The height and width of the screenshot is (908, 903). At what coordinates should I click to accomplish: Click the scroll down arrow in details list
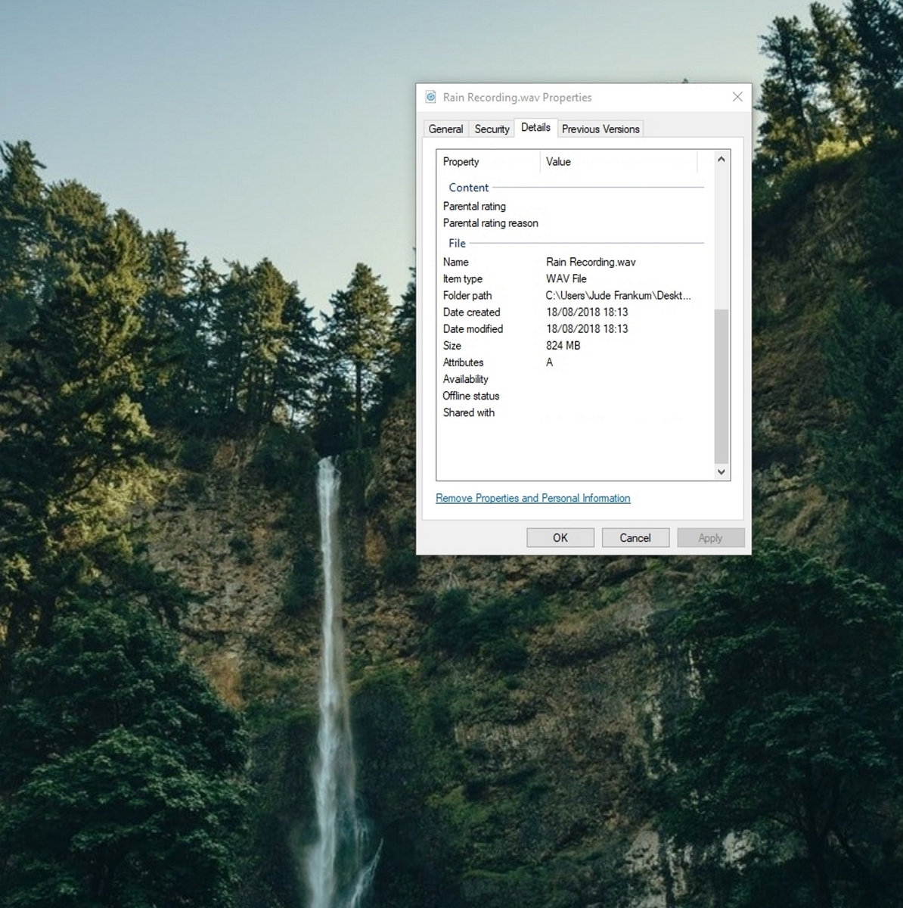pyautogui.click(x=721, y=471)
